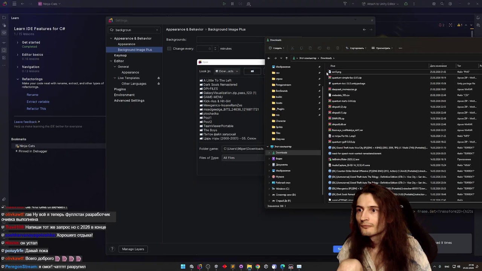Open Plugins settings page

click(120, 89)
